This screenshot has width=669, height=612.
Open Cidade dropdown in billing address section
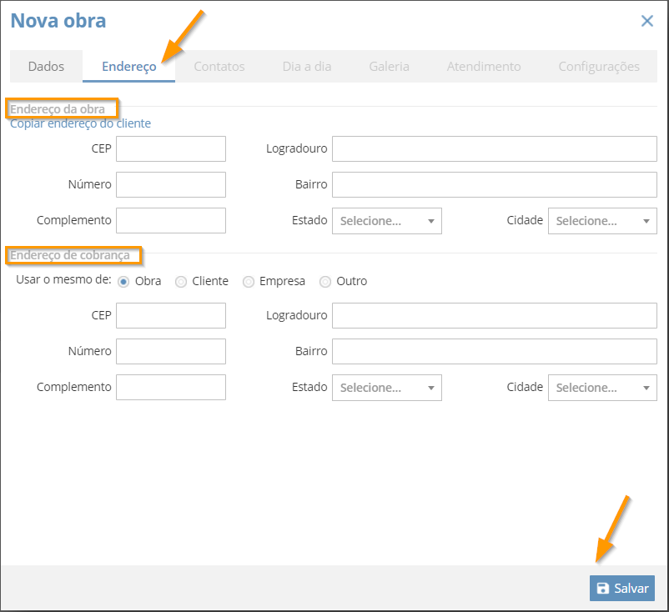(x=602, y=388)
